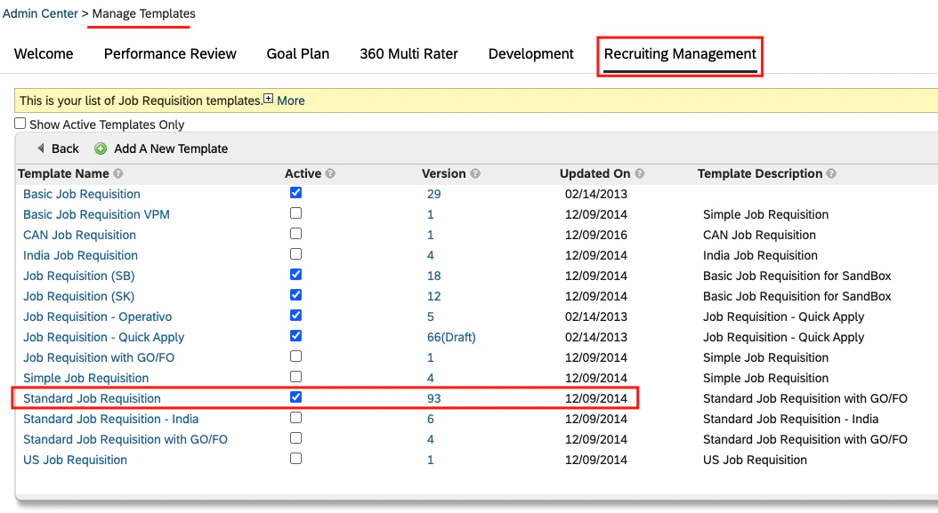Switch to the Development tab
938x513 pixels.
click(x=530, y=53)
